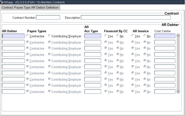Click the fourth row Cost Centre field
This screenshot has width=185, height=116.
165,55
